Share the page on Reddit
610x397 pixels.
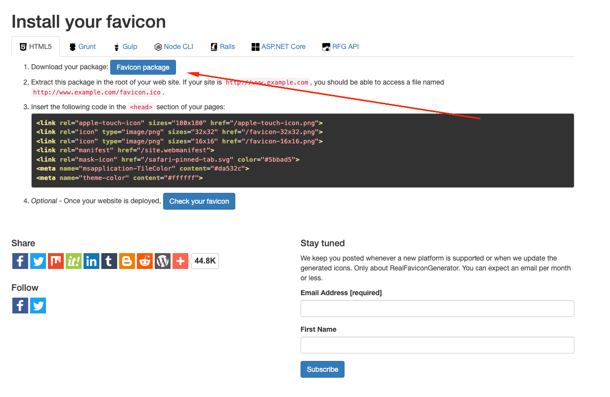pos(145,261)
